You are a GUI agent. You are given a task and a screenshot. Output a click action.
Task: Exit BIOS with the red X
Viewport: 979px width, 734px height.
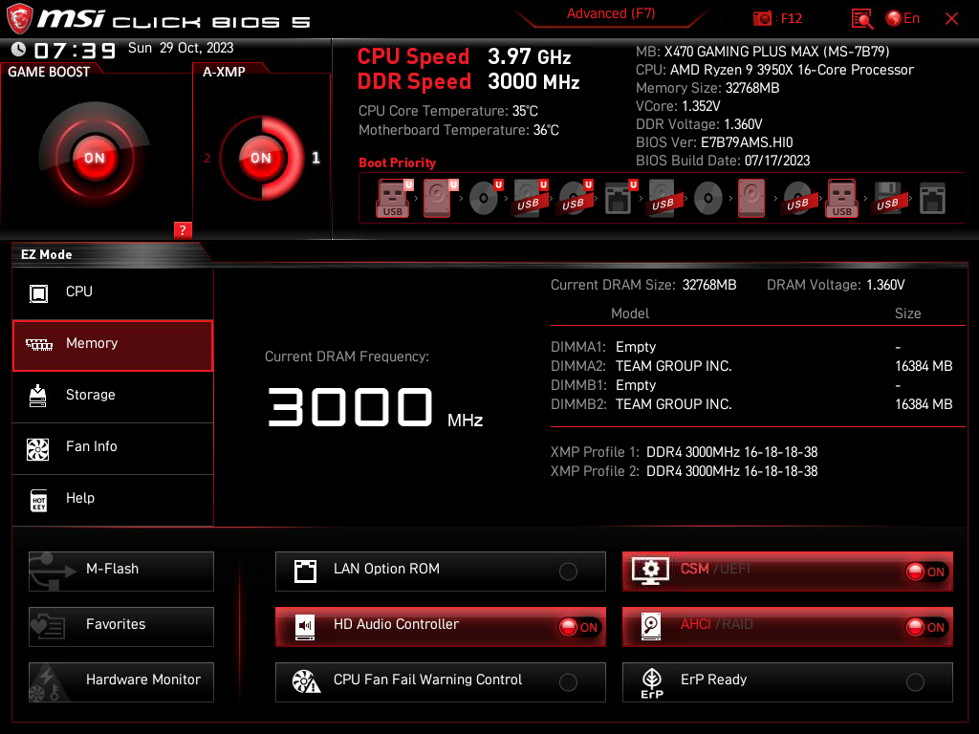coord(951,19)
